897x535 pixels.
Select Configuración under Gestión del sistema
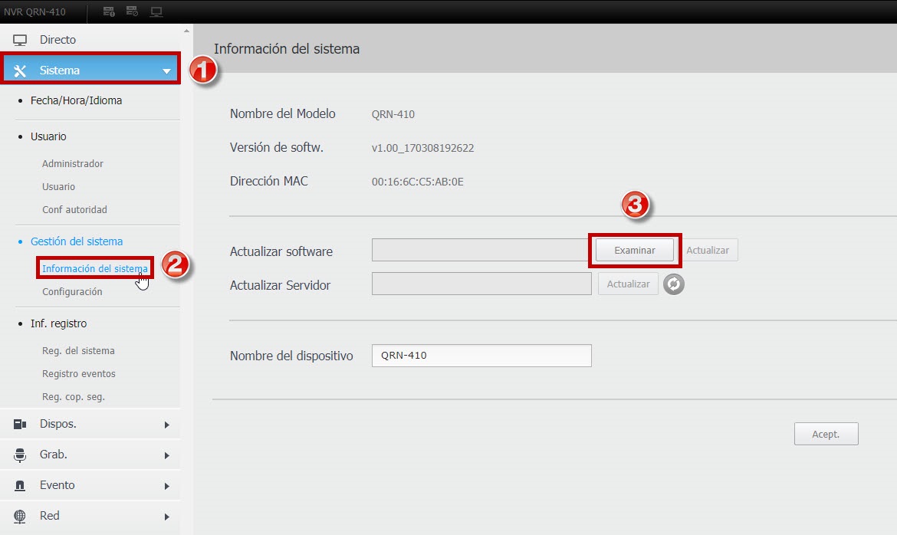[x=72, y=292]
